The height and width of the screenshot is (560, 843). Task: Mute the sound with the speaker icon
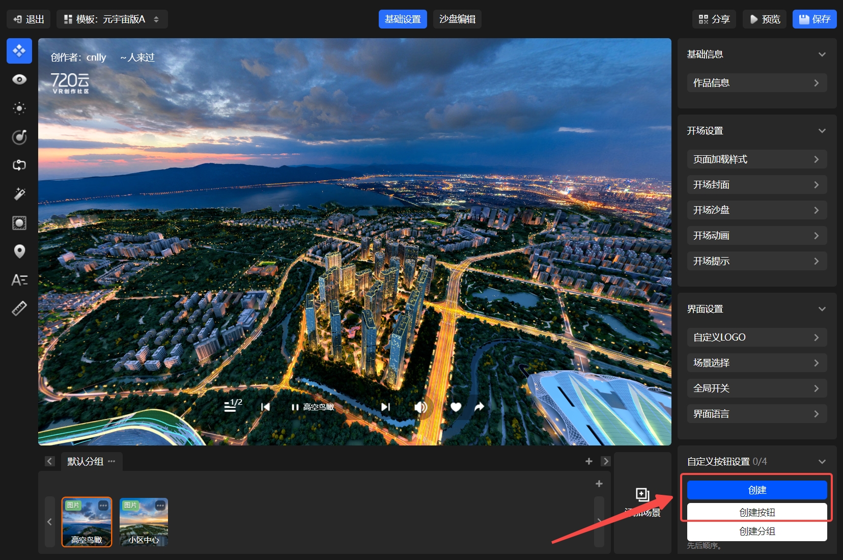[420, 407]
